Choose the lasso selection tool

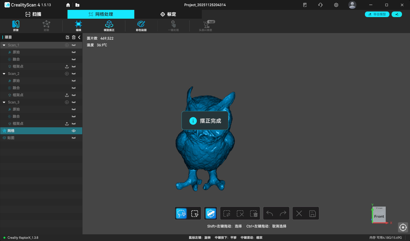(x=182, y=213)
